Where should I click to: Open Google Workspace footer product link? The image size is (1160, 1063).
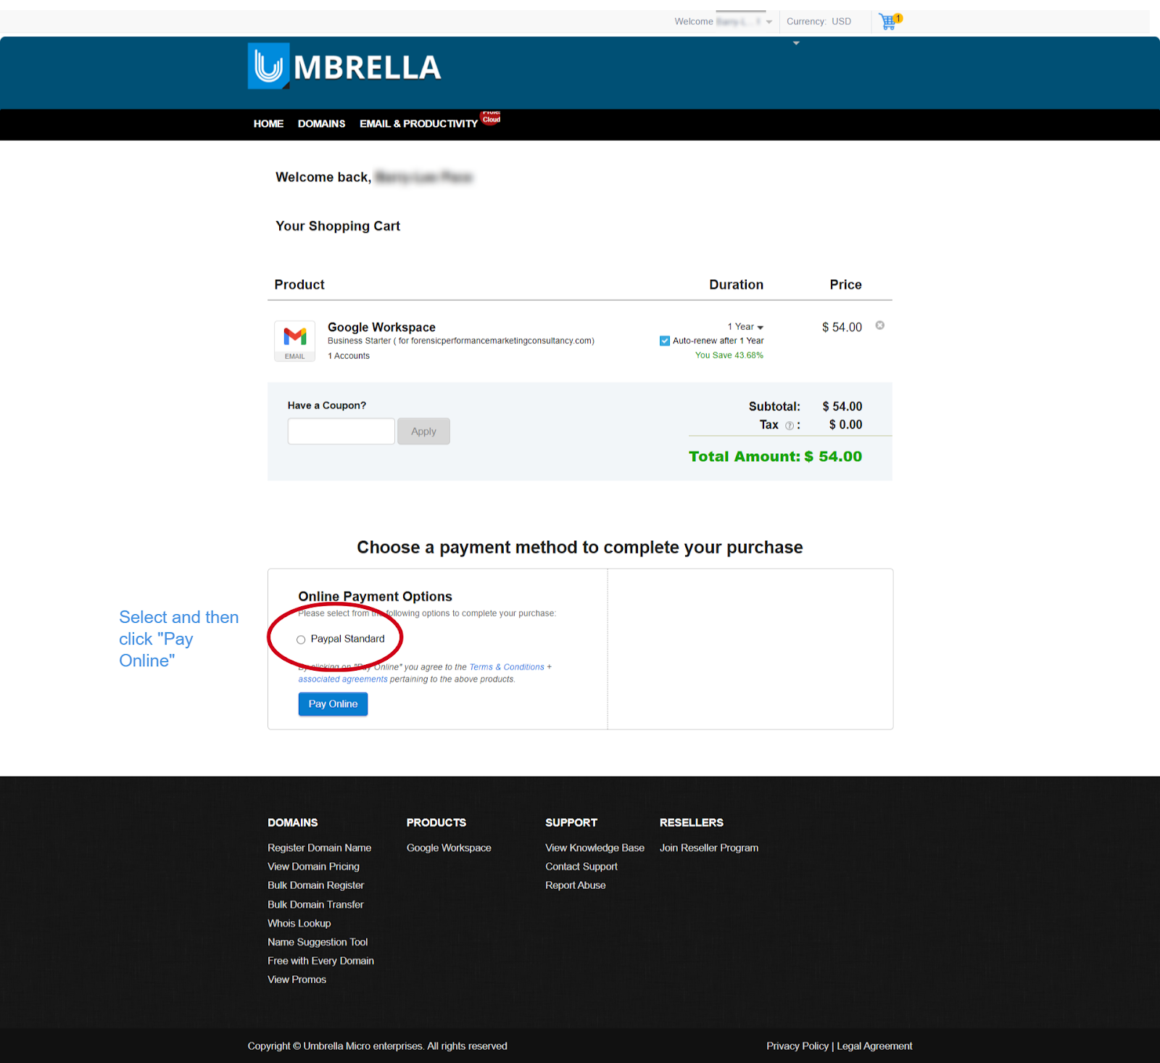pyautogui.click(x=449, y=848)
